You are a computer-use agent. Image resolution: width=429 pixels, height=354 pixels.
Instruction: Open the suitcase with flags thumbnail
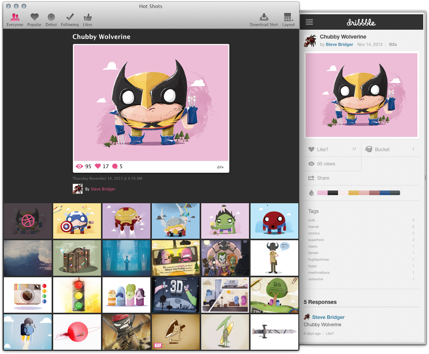pyautogui.click(x=77, y=258)
